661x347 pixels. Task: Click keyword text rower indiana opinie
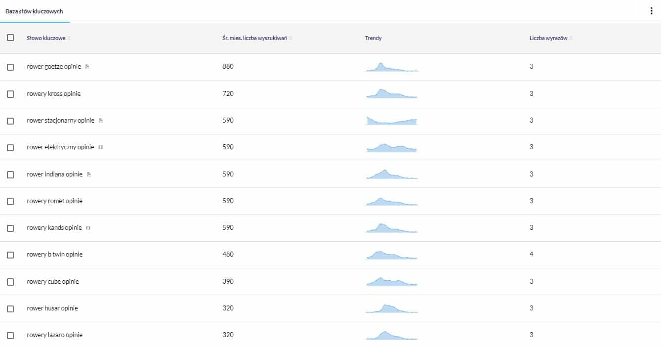pos(54,174)
